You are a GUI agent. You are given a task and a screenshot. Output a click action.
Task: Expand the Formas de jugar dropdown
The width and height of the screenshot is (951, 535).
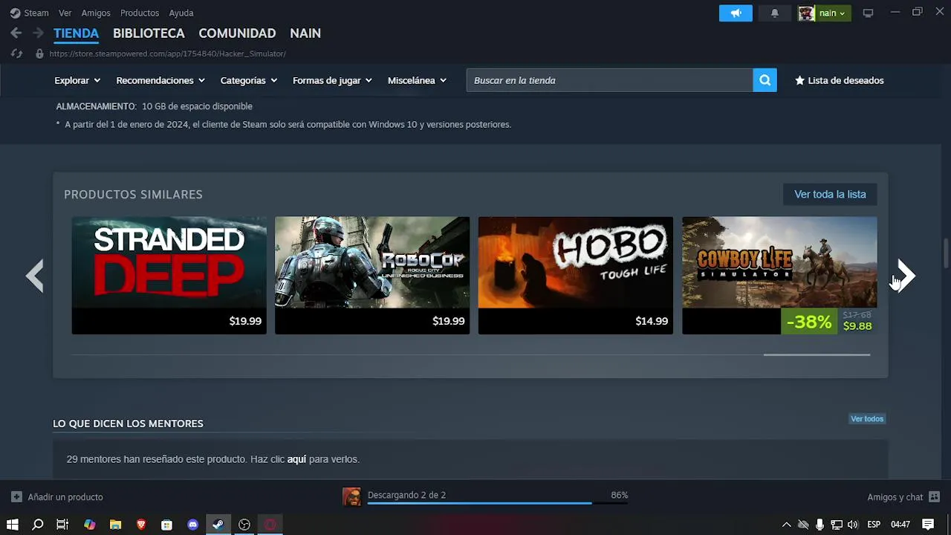(x=332, y=80)
